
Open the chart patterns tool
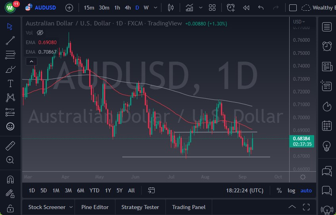pyautogui.click(x=10, y=98)
